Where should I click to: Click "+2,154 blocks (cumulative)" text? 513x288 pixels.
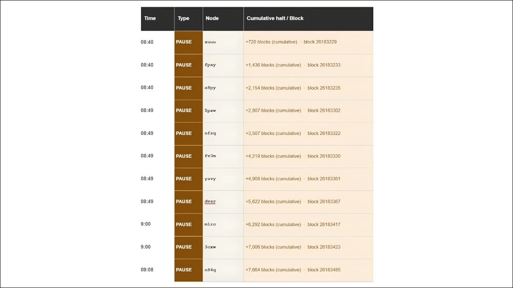[x=273, y=88]
